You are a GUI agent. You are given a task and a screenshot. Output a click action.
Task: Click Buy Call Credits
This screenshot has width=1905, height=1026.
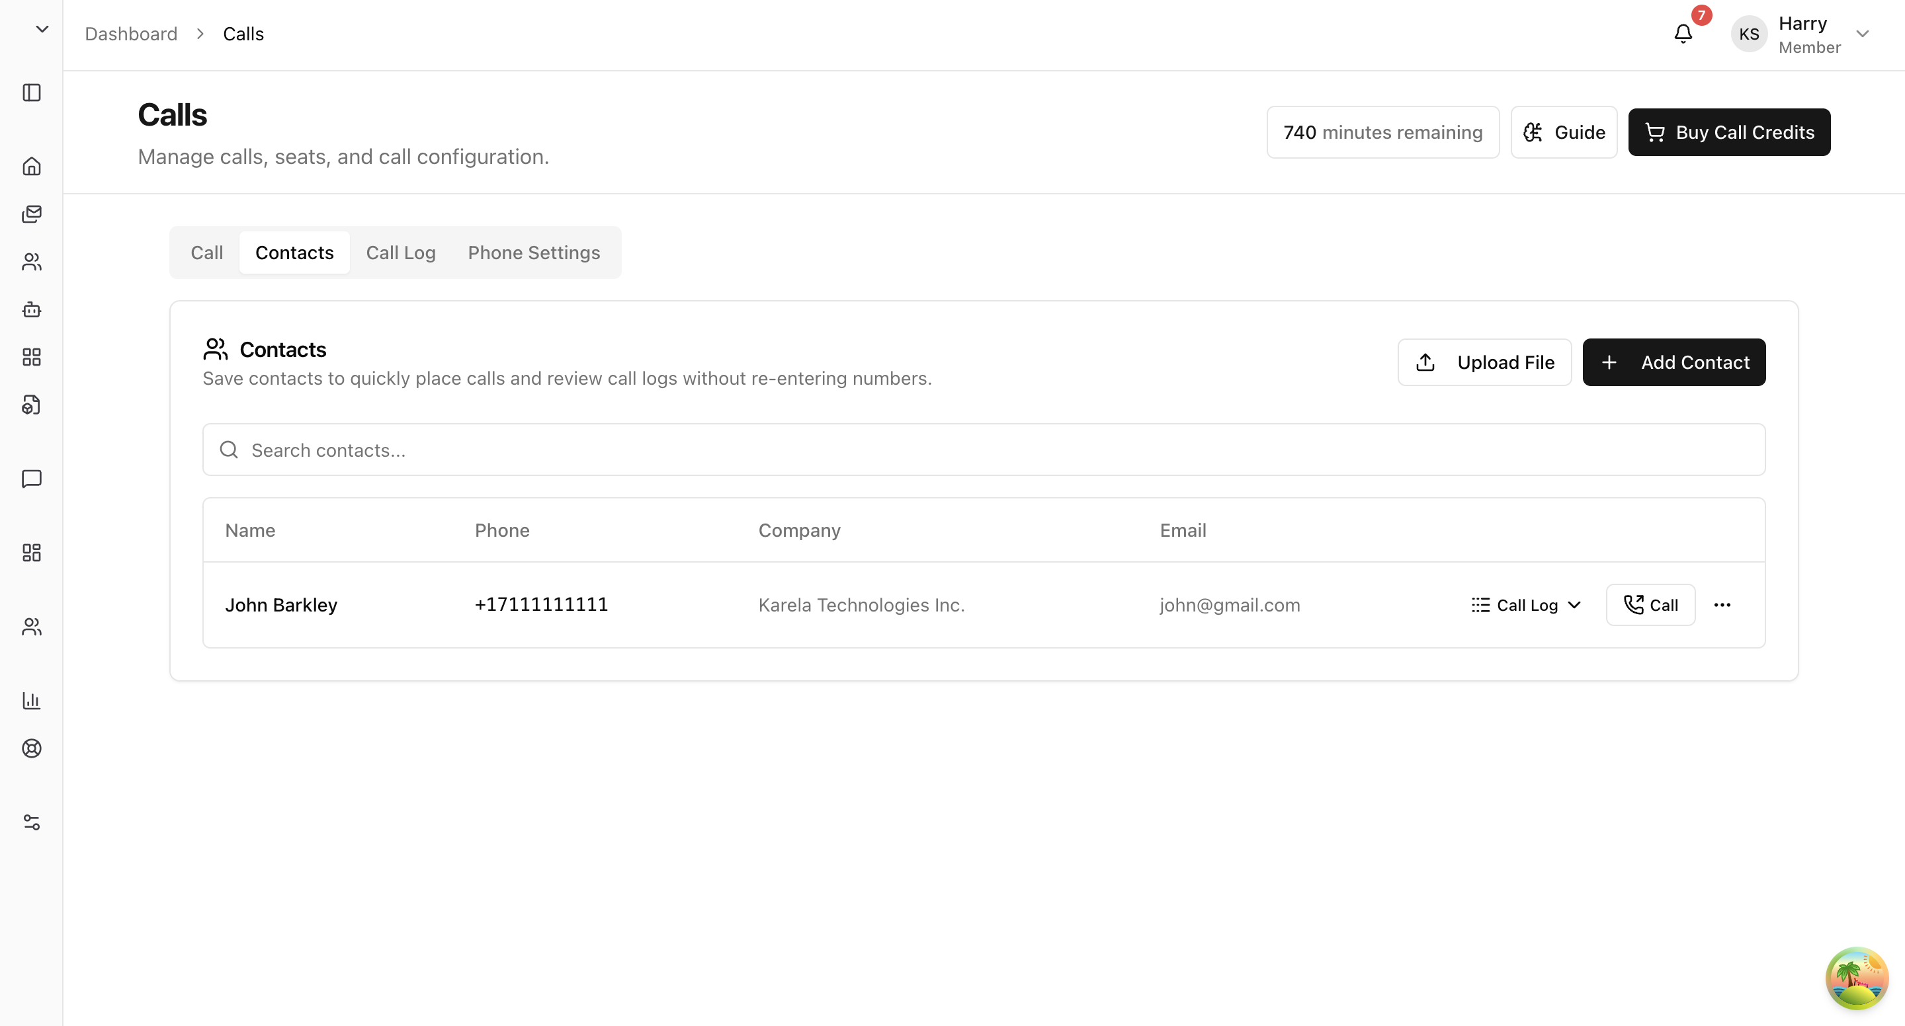click(1729, 132)
